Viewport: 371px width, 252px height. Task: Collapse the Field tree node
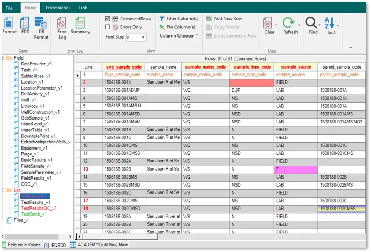coord(3,58)
